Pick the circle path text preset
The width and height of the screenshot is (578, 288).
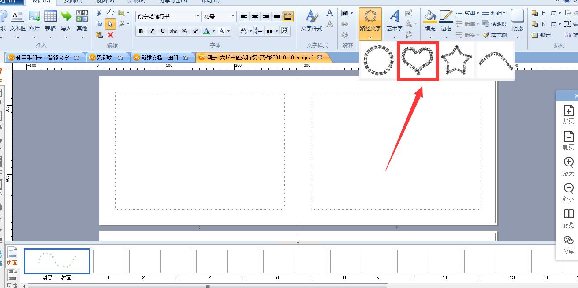point(378,60)
